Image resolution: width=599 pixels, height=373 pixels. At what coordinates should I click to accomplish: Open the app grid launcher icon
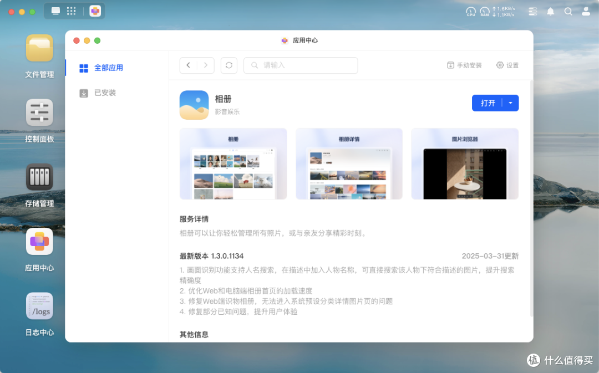coord(72,11)
